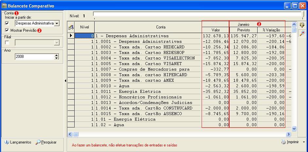The width and height of the screenshot is (308, 152).
Task: Click variation cell -203,38
Action: pos(271,75)
